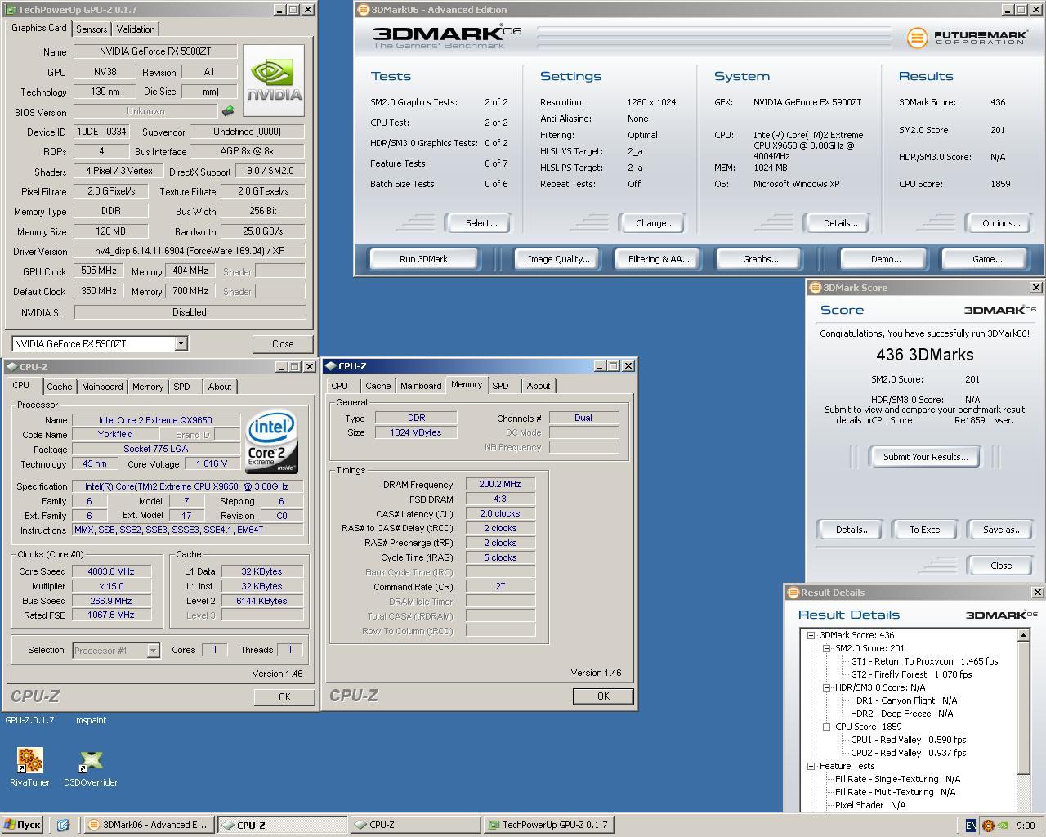Click the 3DMark Score window title icon
Image resolution: width=1046 pixels, height=837 pixels.
(815, 288)
